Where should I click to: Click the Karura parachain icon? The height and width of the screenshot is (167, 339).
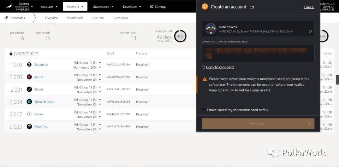click(x=29, y=77)
